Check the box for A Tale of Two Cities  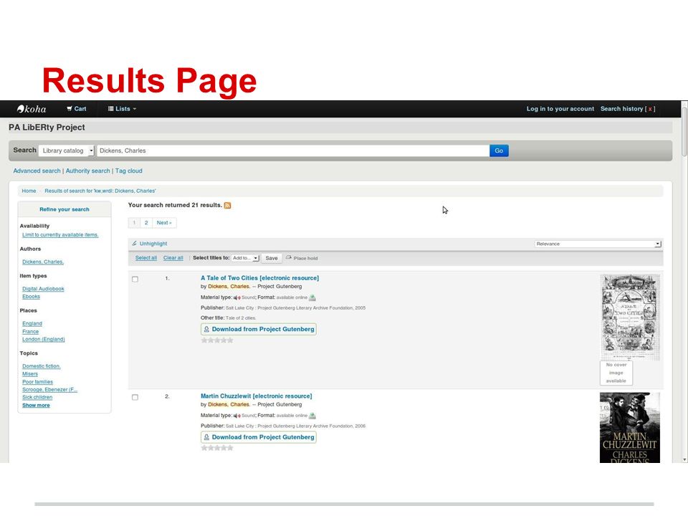(x=135, y=279)
